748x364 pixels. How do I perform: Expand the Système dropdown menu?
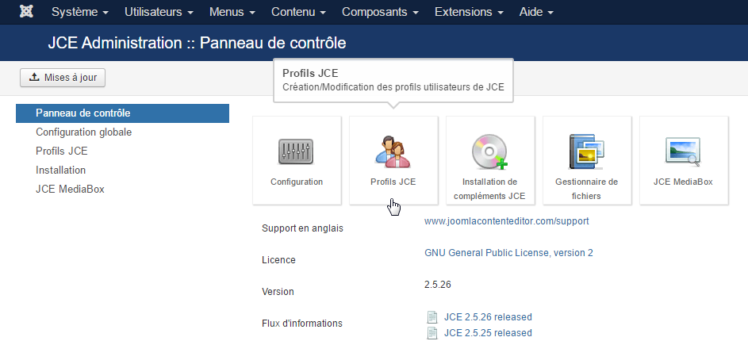point(80,12)
